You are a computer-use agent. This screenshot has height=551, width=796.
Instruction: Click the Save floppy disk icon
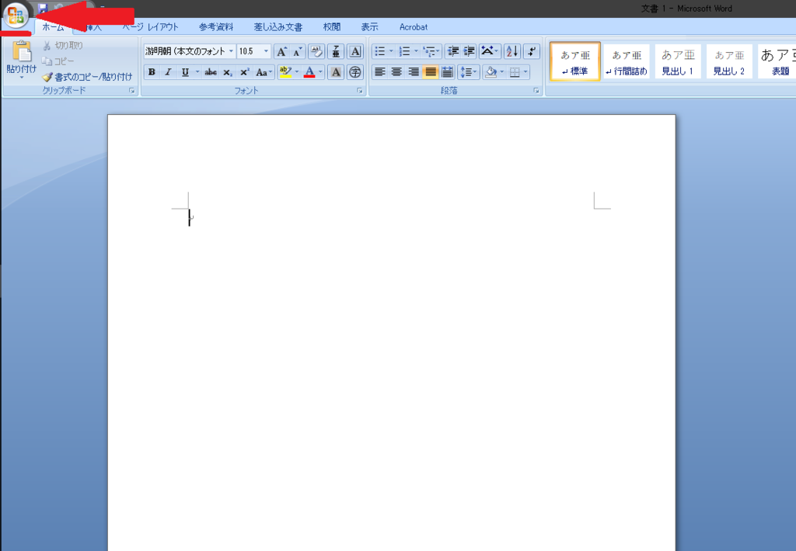(x=44, y=8)
